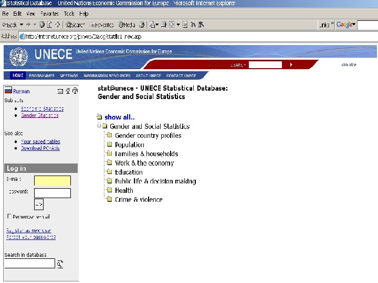Open the HOME tab in UNECE navigation
This screenshot has width=378, height=283.
click(x=18, y=75)
